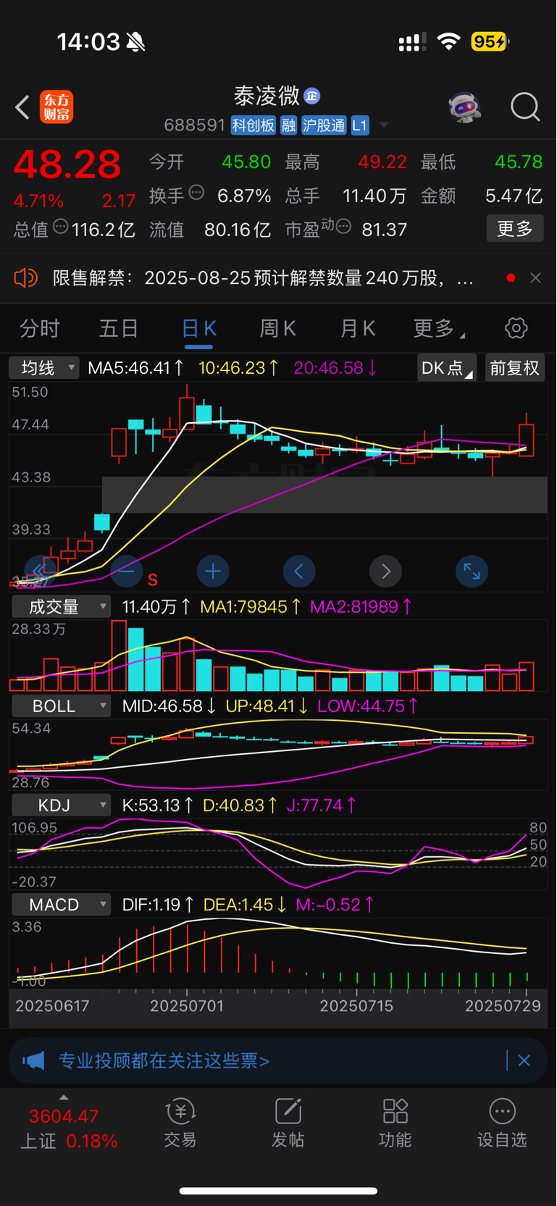557x1206 pixels.
Task: Expand 上证 index bar arrow
Action: point(64,1097)
